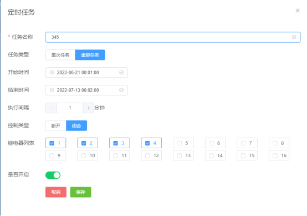Click the 执行间隔 number field showing 1
This screenshot has height=216, width=307.
click(70, 108)
